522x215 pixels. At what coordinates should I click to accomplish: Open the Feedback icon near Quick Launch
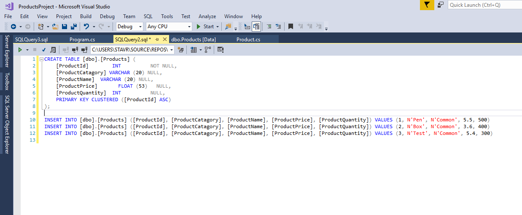[x=441, y=5]
